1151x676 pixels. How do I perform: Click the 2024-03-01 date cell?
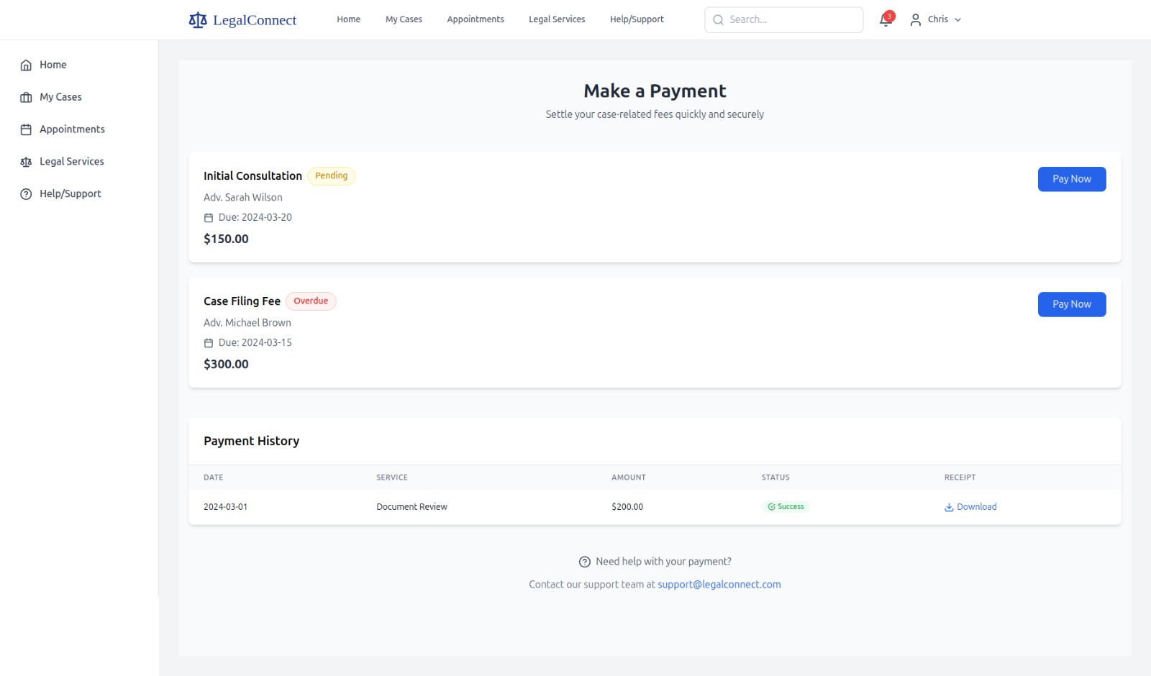click(225, 507)
